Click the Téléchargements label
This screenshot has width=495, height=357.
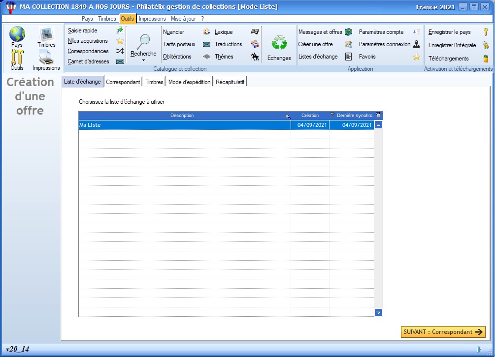(x=448, y=59)
